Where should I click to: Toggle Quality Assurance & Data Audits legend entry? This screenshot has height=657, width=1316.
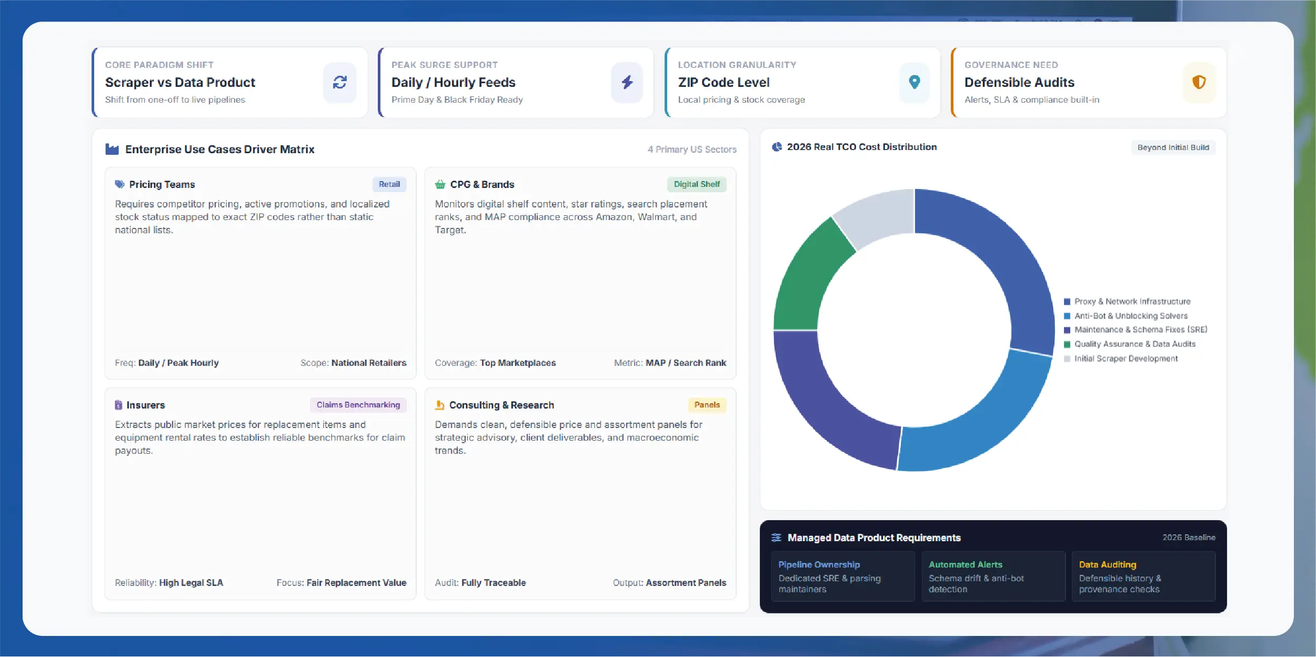pyautogui.click(x=1130, y=344)
